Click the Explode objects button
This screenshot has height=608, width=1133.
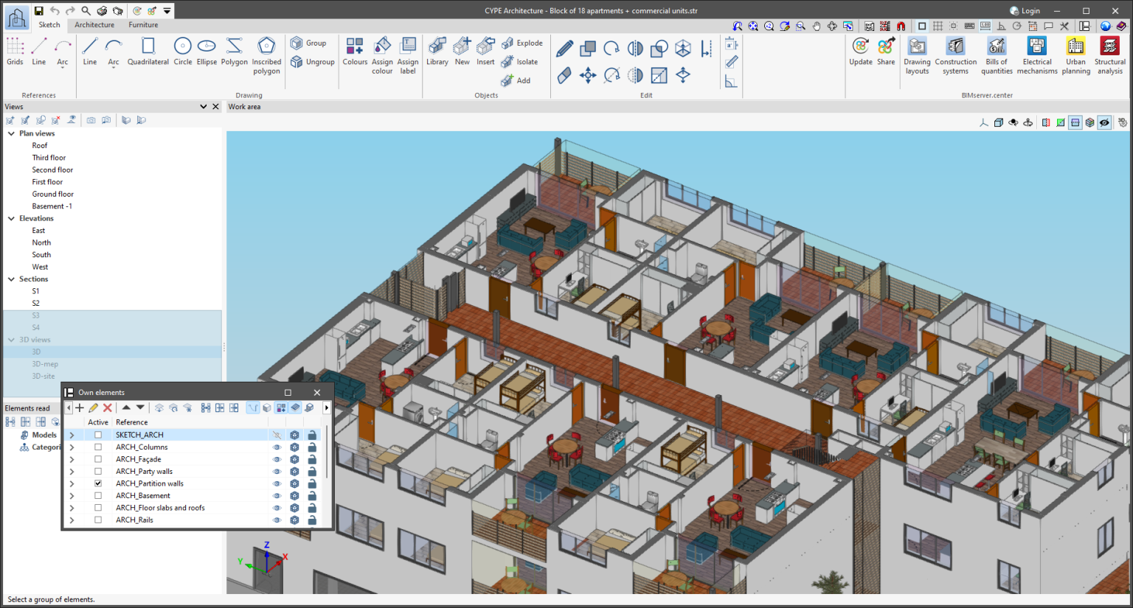tap(521, 43)
